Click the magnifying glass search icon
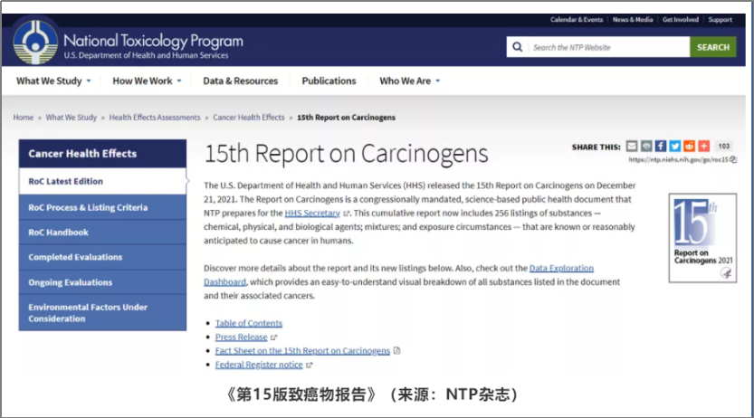754x418 pixels. 518,47
